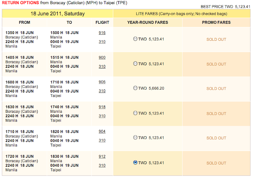The width and height of the screenshot is (255, 178).
Task: Select fare for the 1710 H departure flight
Action: [x=135, y=138]
